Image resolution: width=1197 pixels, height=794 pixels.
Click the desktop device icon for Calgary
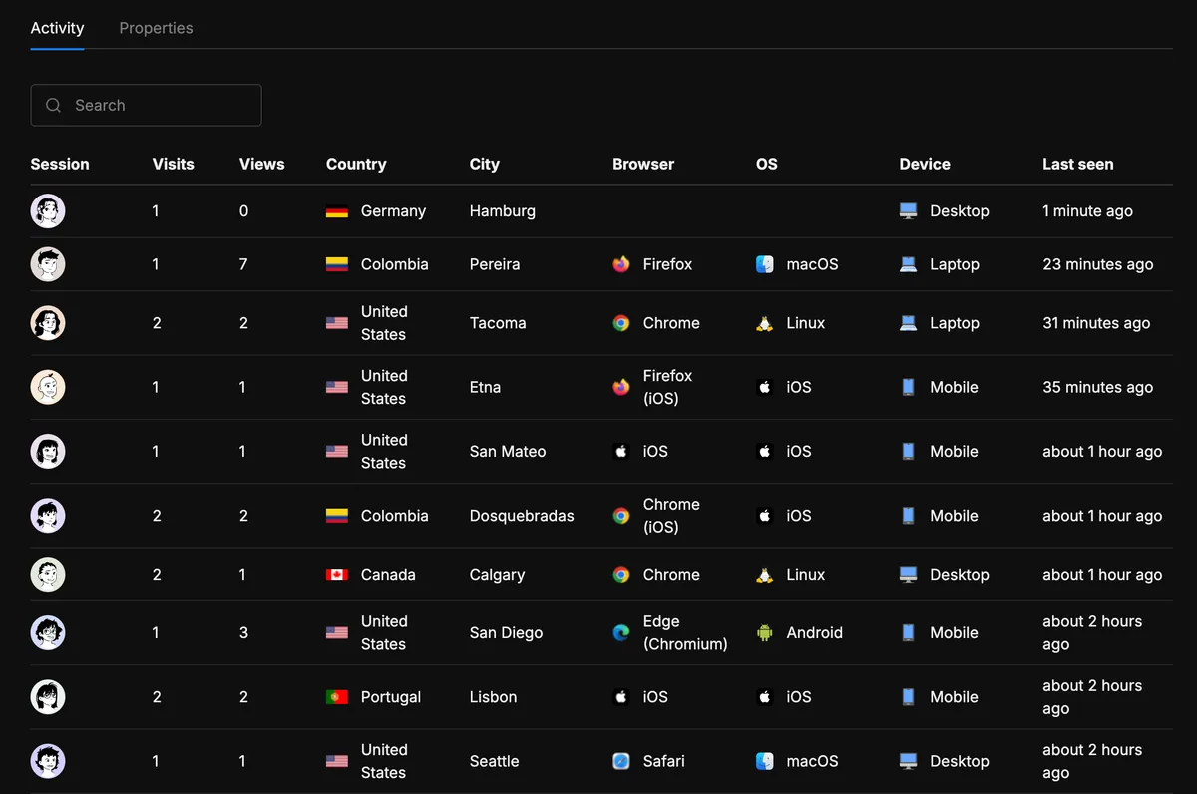[x=909, y=575]
